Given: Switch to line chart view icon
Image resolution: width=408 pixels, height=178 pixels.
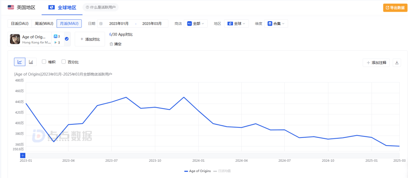Looking at the screenshot, I should tap(20, 62).
